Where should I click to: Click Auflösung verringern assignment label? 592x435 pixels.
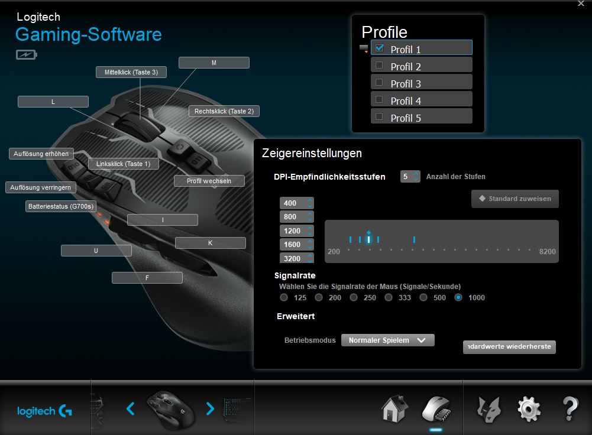click(x=41, y=187)
